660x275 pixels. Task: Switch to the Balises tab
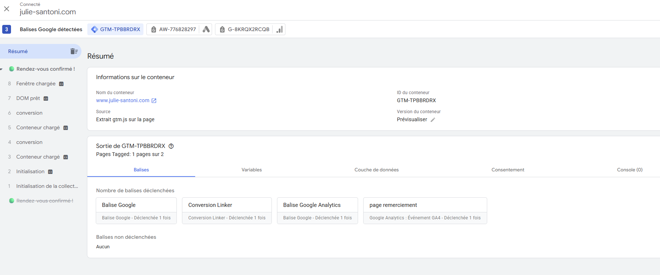pyautogui.click(x=141, y=170)
